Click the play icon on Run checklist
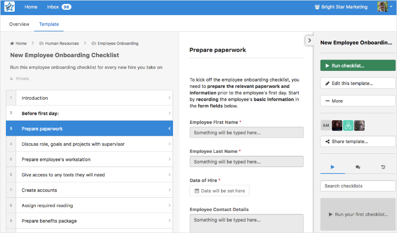Image resolution: width=397 pixels, height=233 pixels. (327, 65)
